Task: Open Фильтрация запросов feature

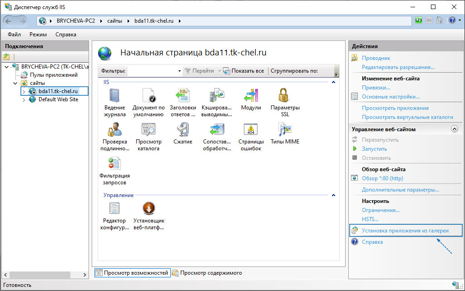Action: [114, 171]
